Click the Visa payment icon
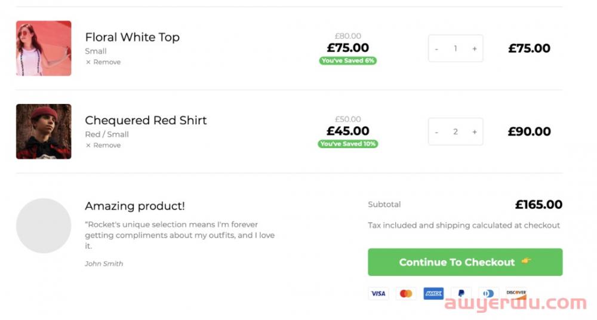This screenshot has width=597, height=320. (378, 294)
